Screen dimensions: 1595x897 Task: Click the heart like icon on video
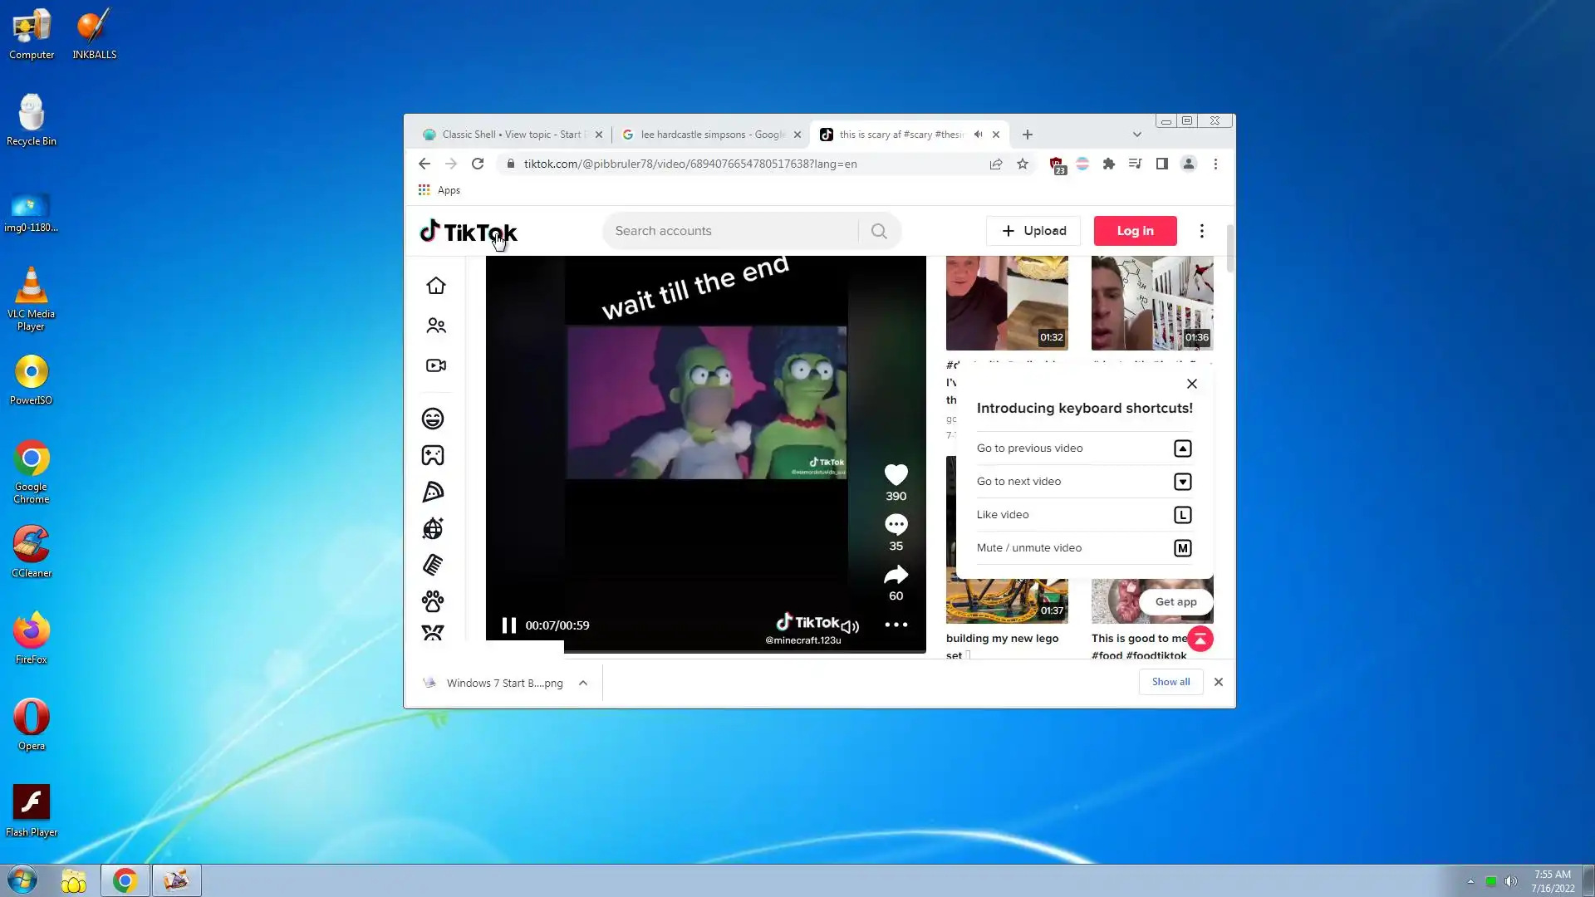tap(896, 475)
